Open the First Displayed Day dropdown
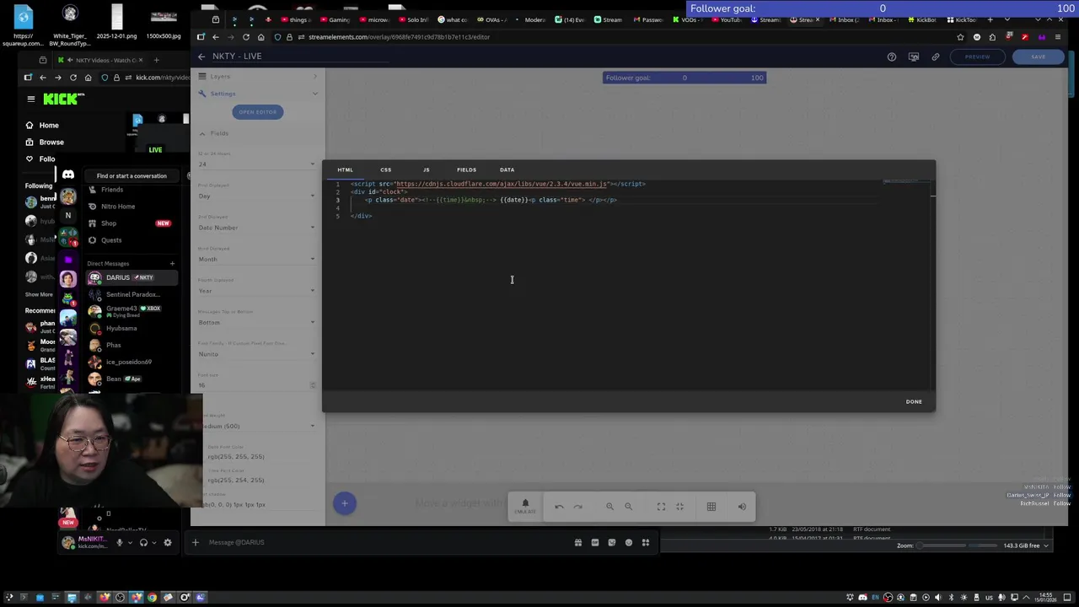 coord(257,196)
